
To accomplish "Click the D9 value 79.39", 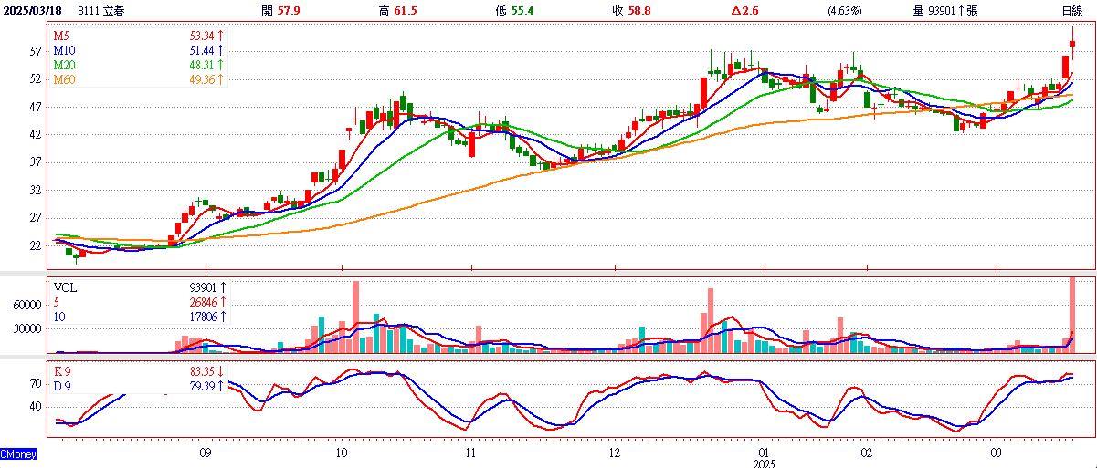I will (x=202, y=386).
